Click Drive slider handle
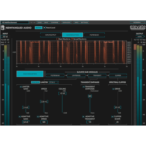Image resolution: width=146 pixels, height=146 pixels. tap(118, 107)
